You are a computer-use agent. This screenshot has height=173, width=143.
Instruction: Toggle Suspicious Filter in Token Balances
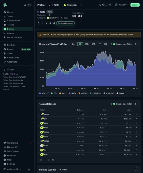tap(113, 104)
